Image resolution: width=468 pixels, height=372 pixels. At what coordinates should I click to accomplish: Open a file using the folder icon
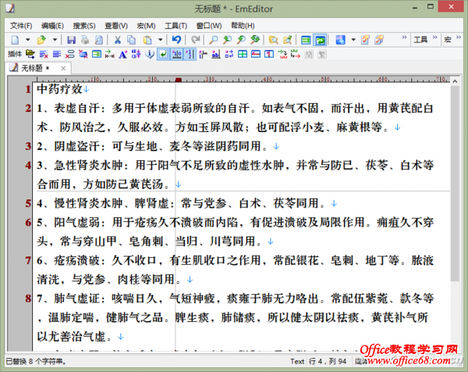pos(41,40)
